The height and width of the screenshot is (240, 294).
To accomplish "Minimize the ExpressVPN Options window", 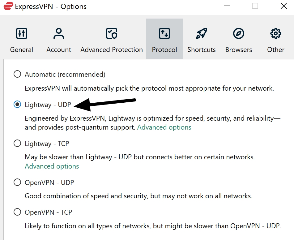I will [x=227, y=6].
